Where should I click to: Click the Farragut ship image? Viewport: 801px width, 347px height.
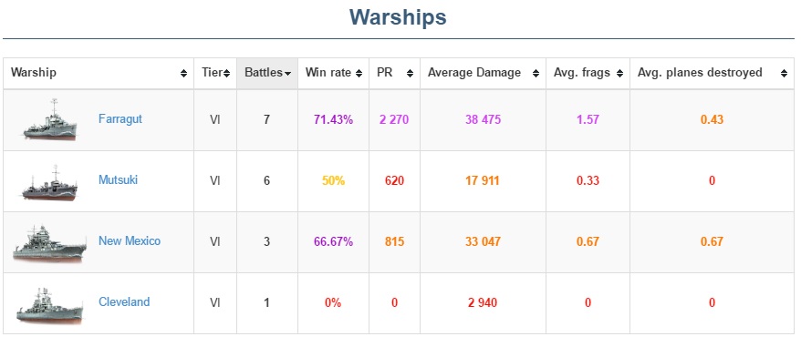point(50,120)
